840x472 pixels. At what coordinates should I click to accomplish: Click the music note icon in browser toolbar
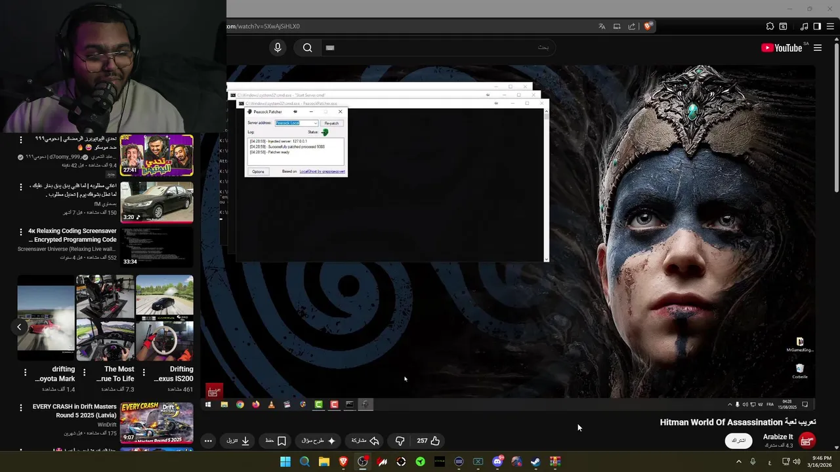[x=804, y=26]
